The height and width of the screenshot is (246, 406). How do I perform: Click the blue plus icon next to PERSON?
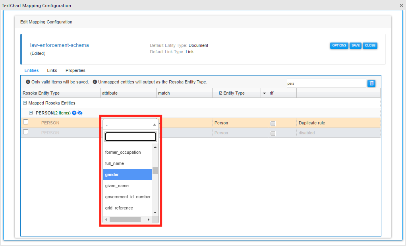coord(74,113)
